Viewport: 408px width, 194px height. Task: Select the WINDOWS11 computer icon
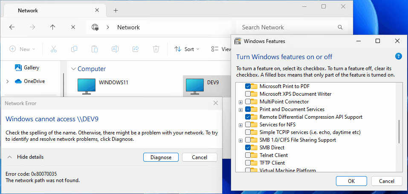87,86
